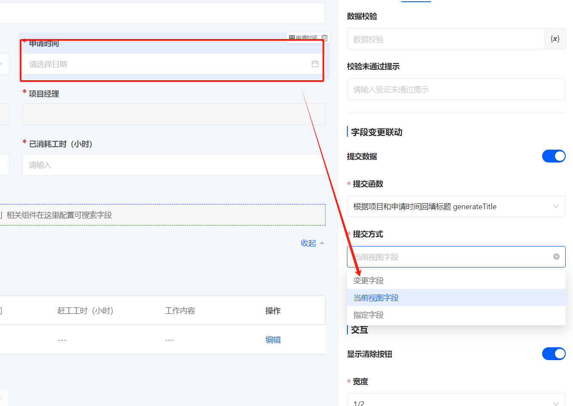Select 指定字段 option in dropdown list
The height and width of the screenshot is (406, 573).
[x=456, y=315]
